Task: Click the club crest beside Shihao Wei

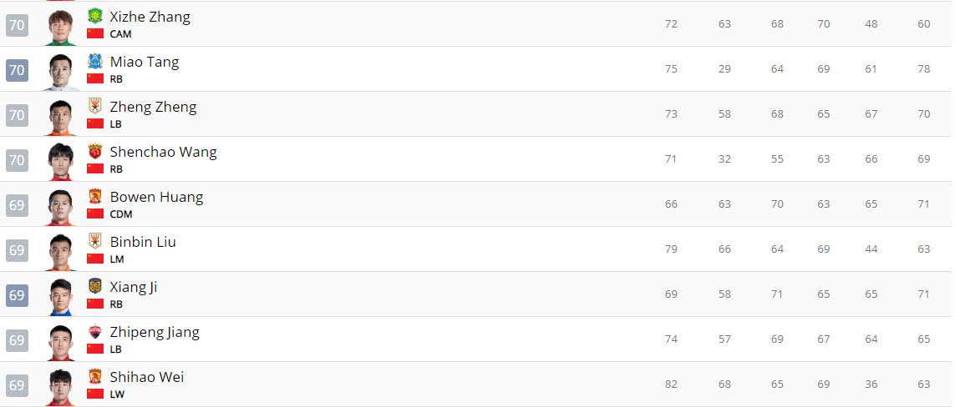Action: tap(95, 376)
